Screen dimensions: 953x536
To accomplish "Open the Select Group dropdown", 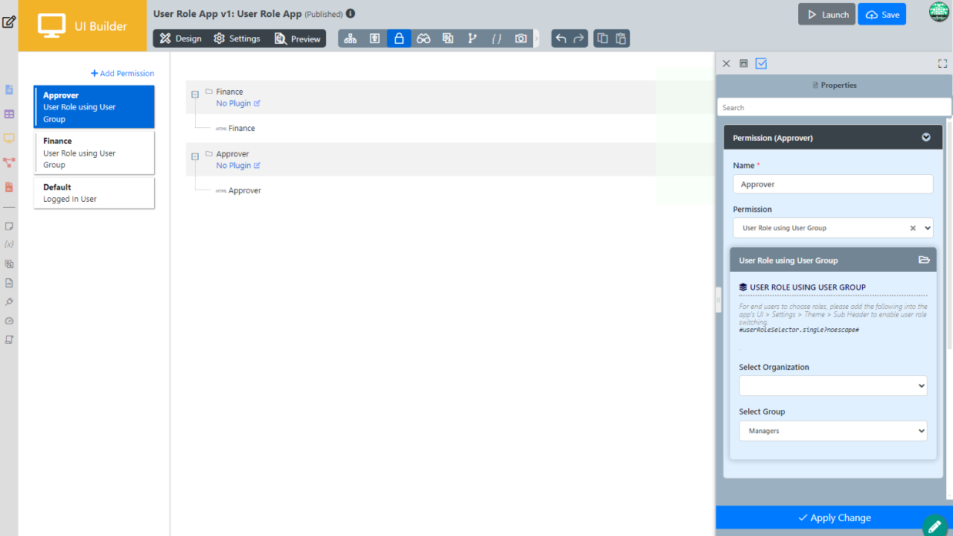I will pos(832,431).
